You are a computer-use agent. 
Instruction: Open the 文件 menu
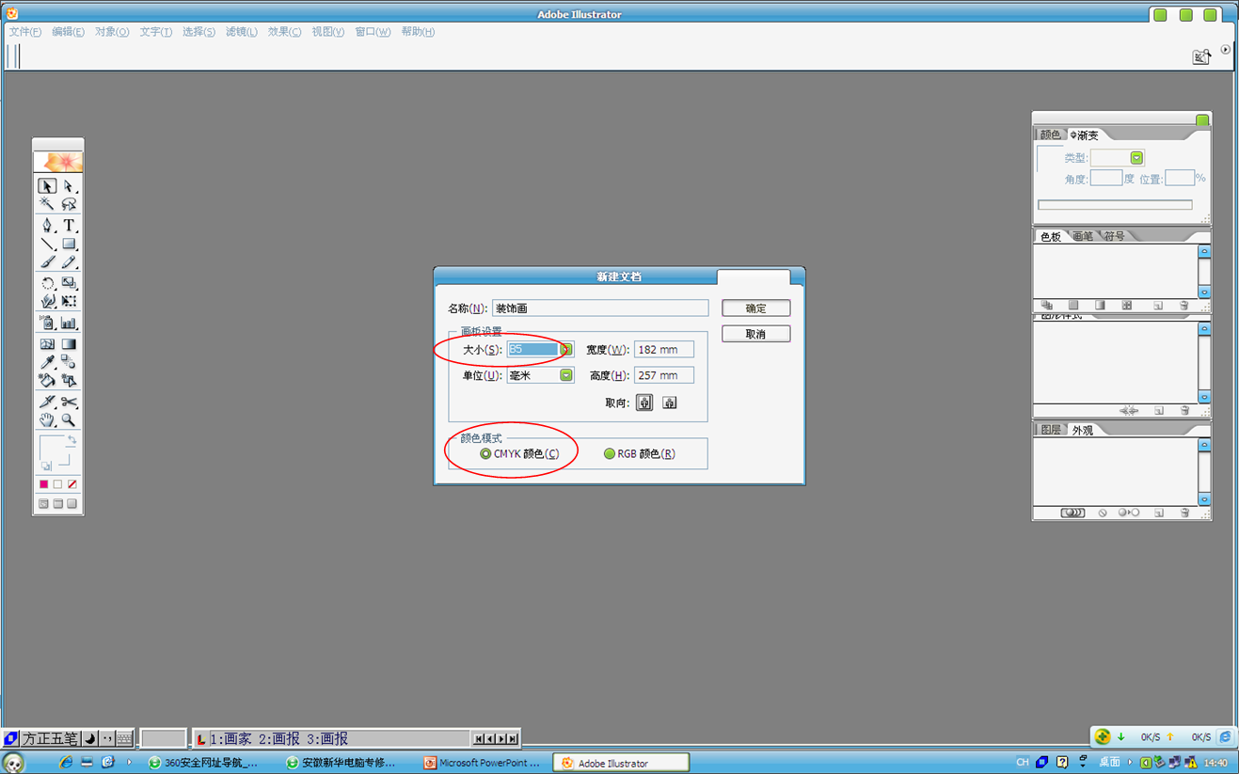[x=24, y=32]
